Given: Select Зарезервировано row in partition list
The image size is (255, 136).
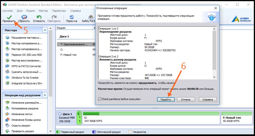Looking at the screenshot, I should tap(76, 44).
